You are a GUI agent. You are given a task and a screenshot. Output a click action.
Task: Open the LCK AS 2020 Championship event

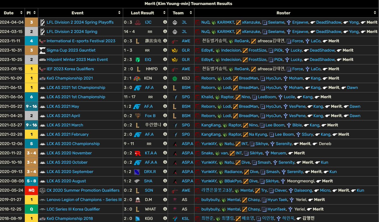coord(73,144)
